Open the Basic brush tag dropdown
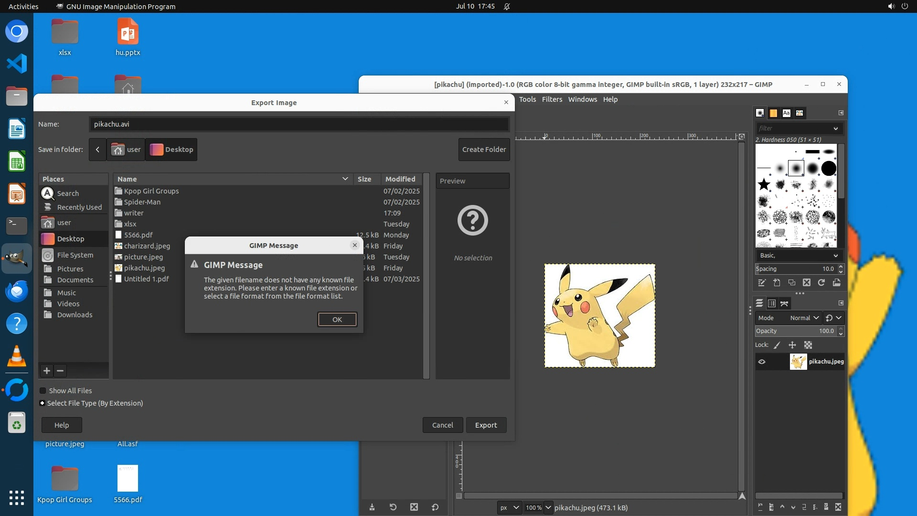 [799, 256]
